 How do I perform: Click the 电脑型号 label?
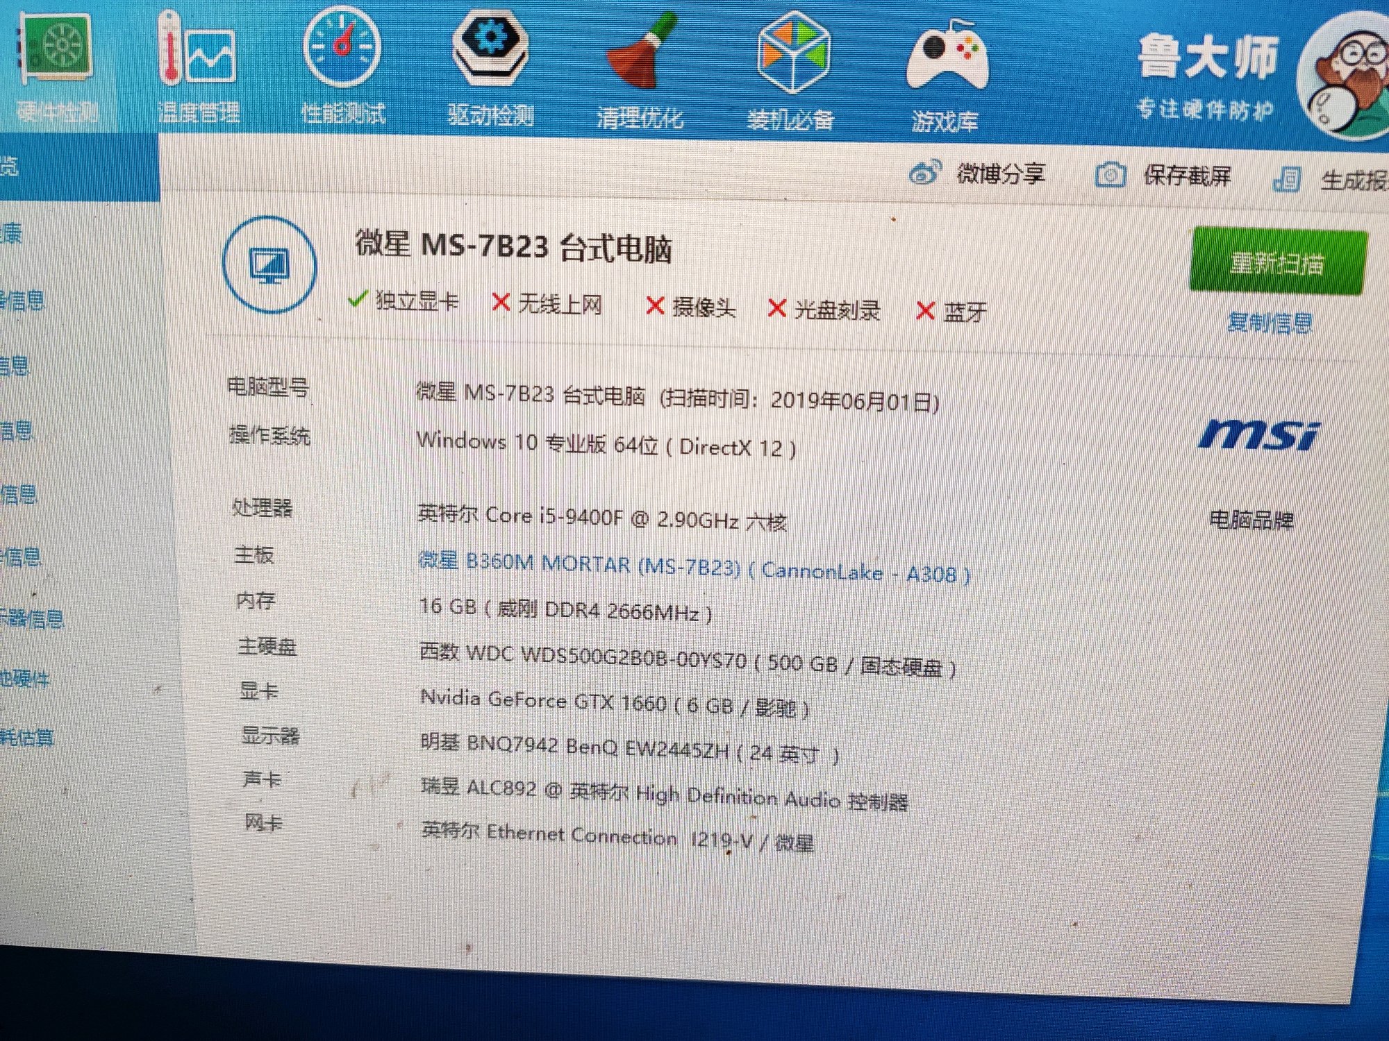pyautogui.click(x=268, y=387)
